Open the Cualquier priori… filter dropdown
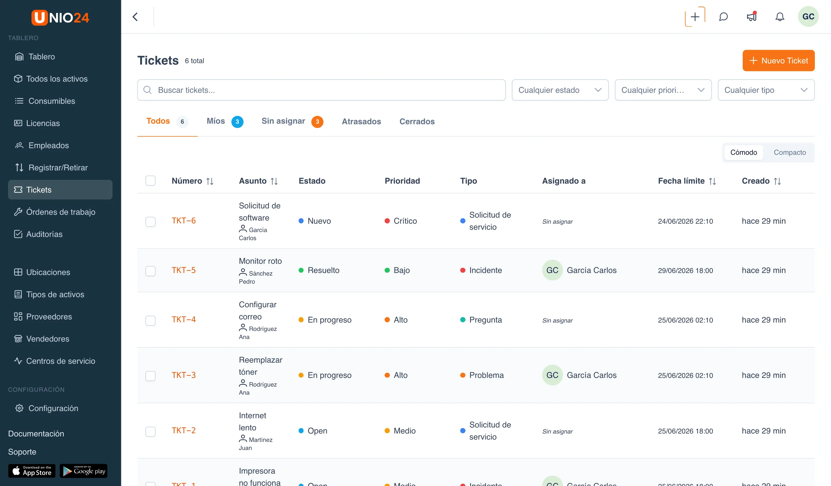The width and height of the screenshot is (831, 486). coord(663,90)
